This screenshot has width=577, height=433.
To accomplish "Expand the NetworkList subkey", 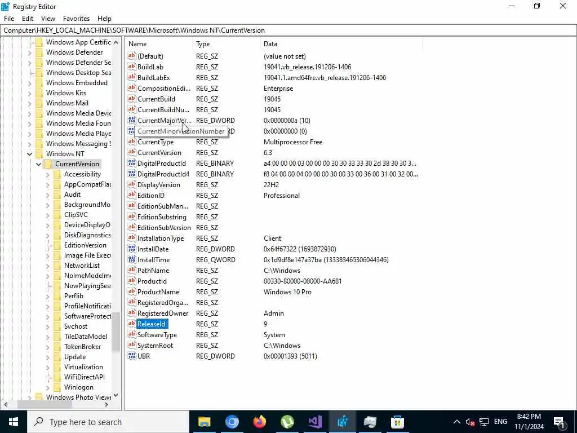I will click(47, 266).
